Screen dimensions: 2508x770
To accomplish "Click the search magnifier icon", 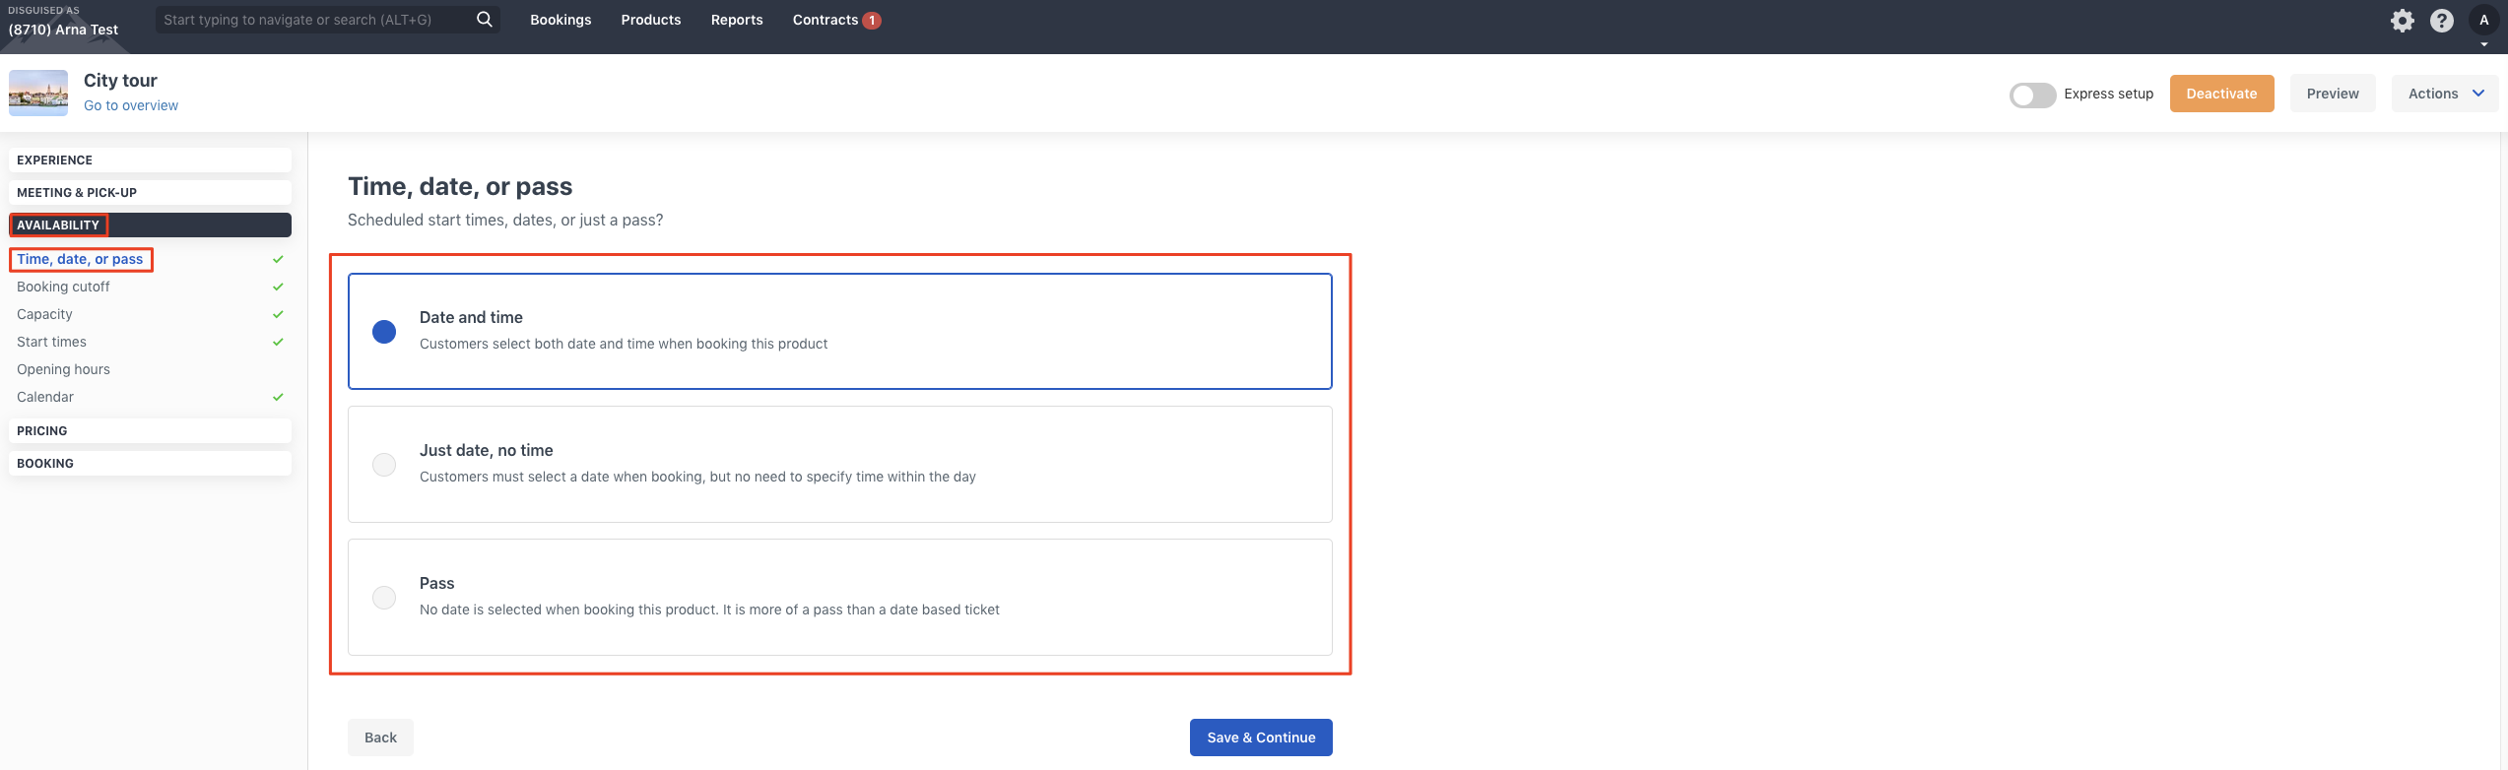I will pyautogui.click(x=484, y=20).
